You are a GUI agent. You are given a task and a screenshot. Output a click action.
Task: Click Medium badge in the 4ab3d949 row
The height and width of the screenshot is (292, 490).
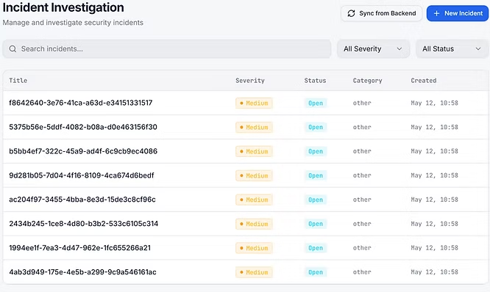254,272
